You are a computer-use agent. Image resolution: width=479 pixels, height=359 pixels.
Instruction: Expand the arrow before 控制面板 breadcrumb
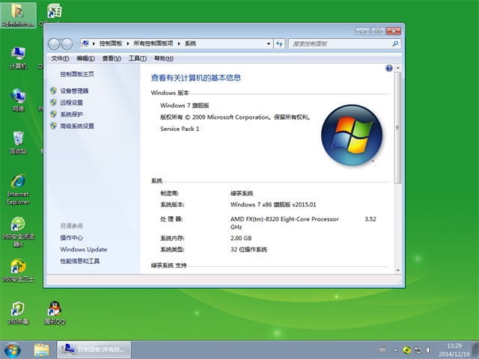(x=94, y=43)
